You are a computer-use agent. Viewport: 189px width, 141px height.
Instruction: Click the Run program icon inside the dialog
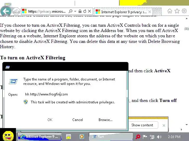tap(13, 82)
